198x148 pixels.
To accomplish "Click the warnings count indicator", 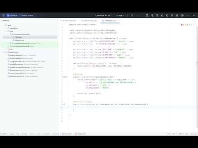I will [186, 25].
